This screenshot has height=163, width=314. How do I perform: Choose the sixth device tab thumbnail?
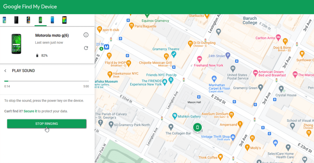(64, 20)
